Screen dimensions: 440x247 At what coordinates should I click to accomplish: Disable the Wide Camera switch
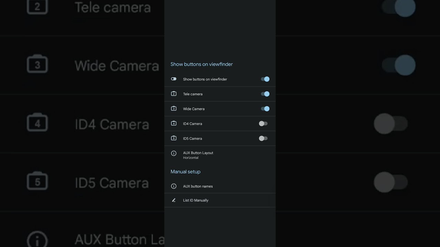(x=265, y=109)
